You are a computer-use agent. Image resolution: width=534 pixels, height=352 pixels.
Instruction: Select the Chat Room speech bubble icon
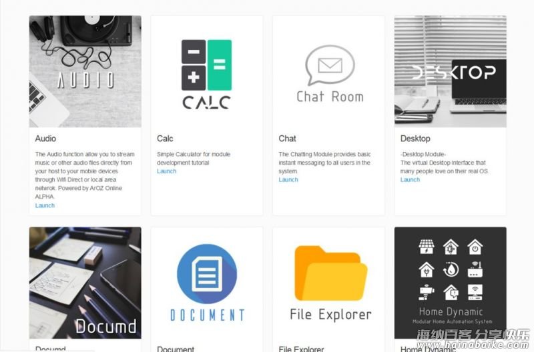[330, 65]
